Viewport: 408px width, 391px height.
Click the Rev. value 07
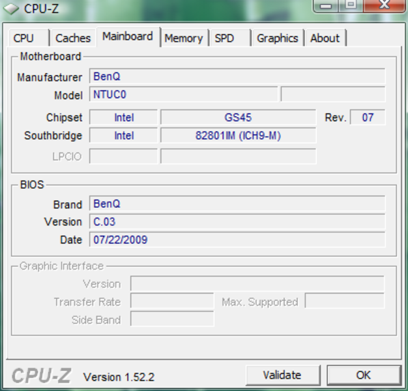coord(368,117)
